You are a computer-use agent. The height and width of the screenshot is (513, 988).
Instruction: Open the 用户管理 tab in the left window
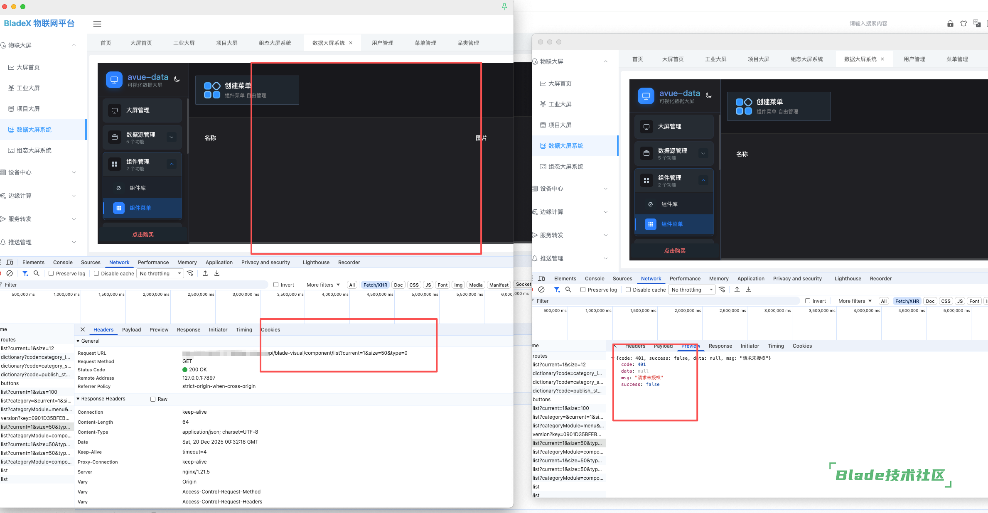point(382,43)
